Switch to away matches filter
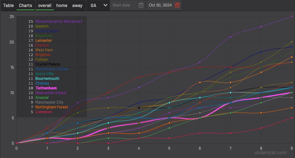This screenshot has width=295, height=158. (x=77, y=6)
